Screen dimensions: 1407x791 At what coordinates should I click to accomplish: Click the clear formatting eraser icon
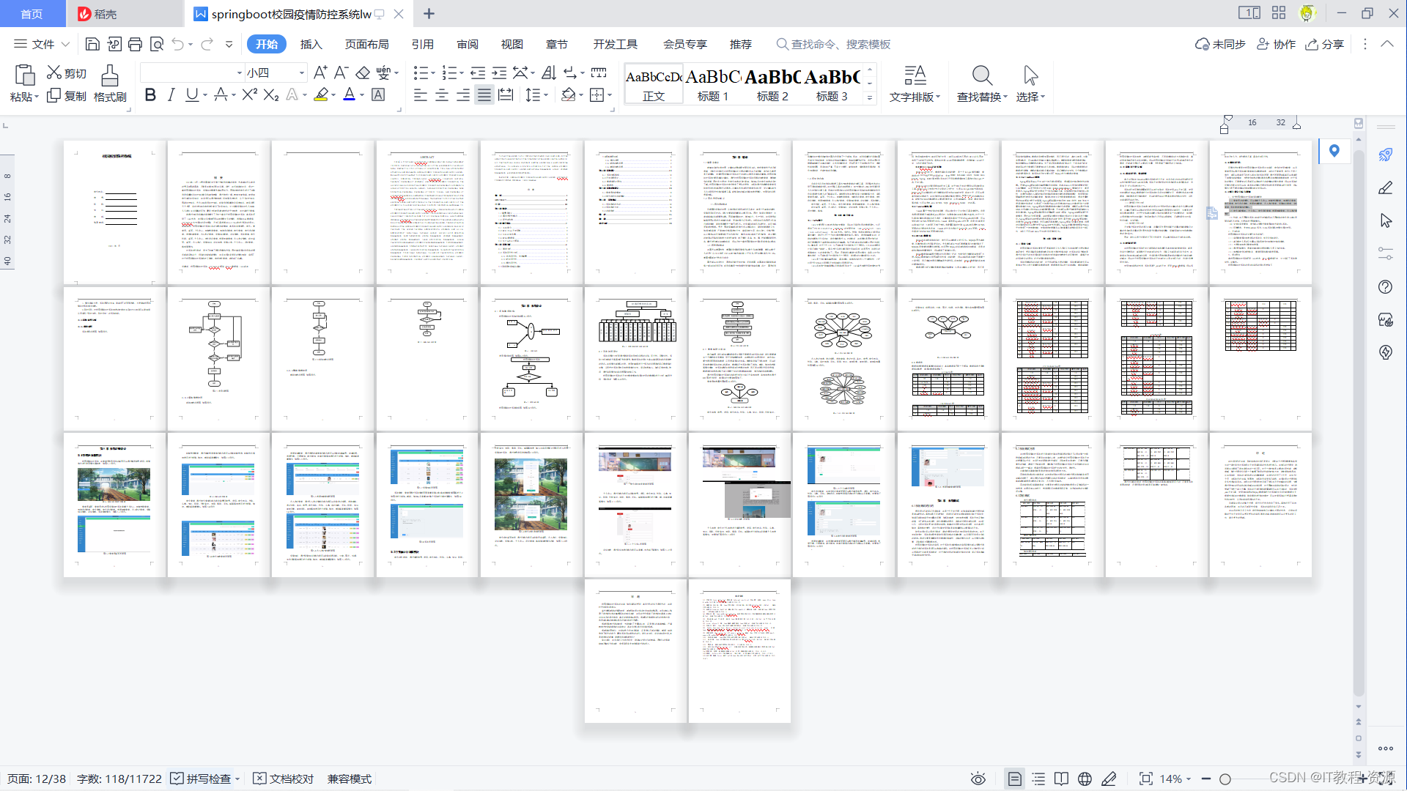[x=363, y=73]
